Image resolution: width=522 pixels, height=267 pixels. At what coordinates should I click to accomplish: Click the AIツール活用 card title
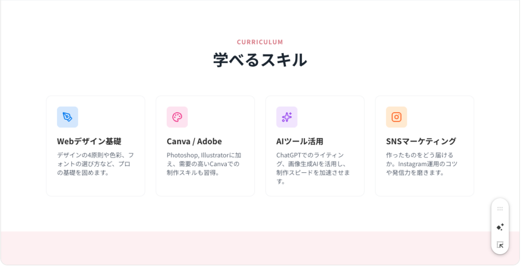click(300, 141)
